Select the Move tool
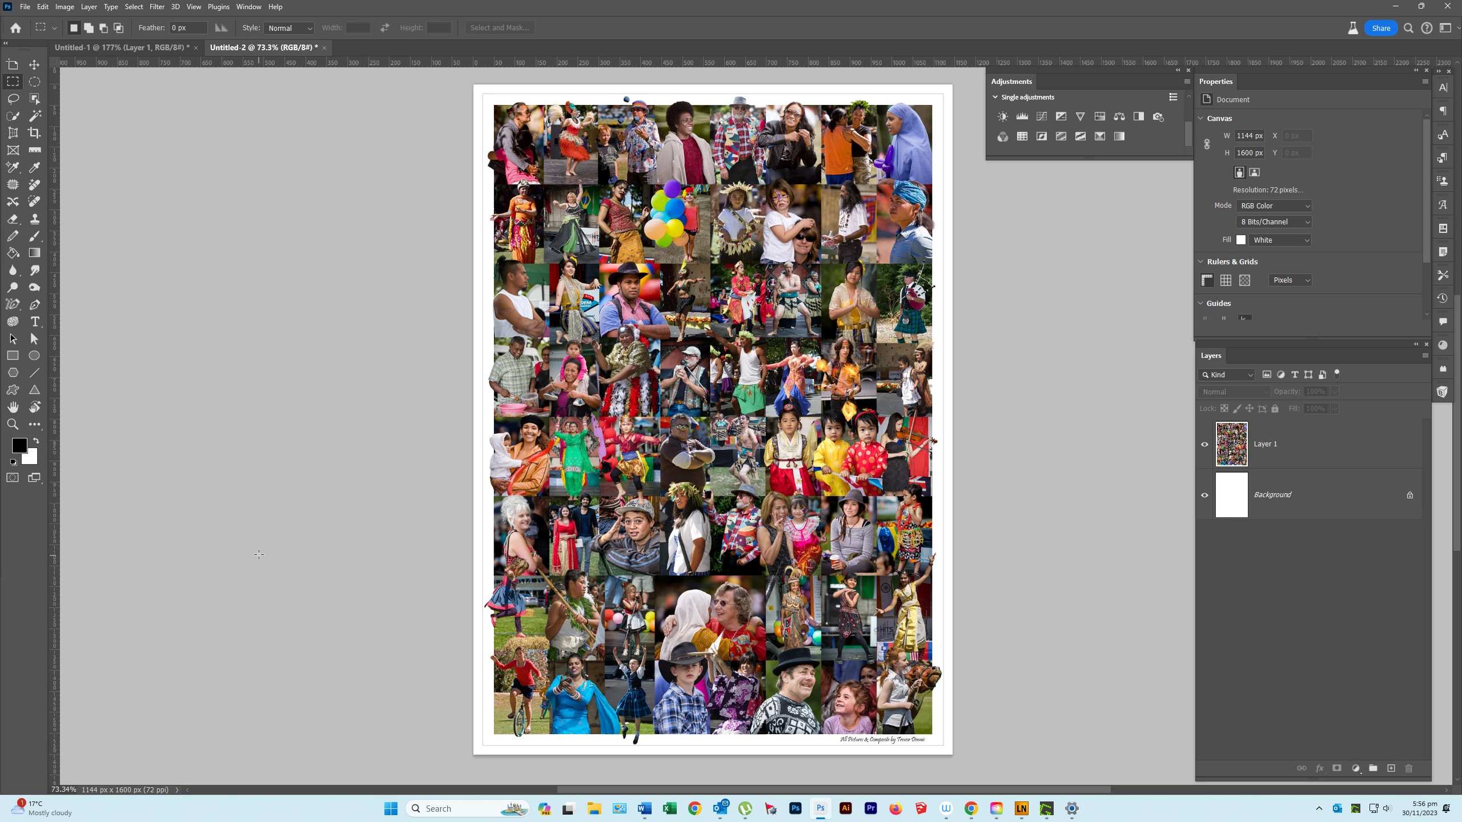 coord(34,65)
